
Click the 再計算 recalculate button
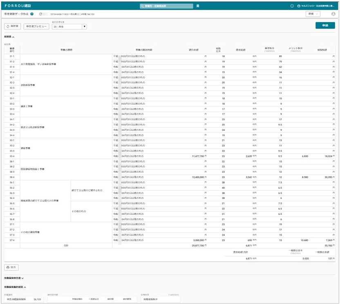click(13, 26)
